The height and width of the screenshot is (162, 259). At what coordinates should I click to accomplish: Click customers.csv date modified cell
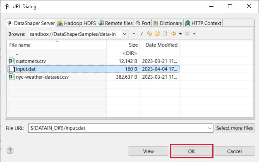(x=160, y=61)
